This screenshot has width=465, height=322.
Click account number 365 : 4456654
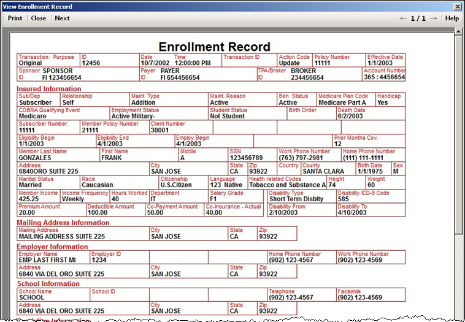pos(385,77)
